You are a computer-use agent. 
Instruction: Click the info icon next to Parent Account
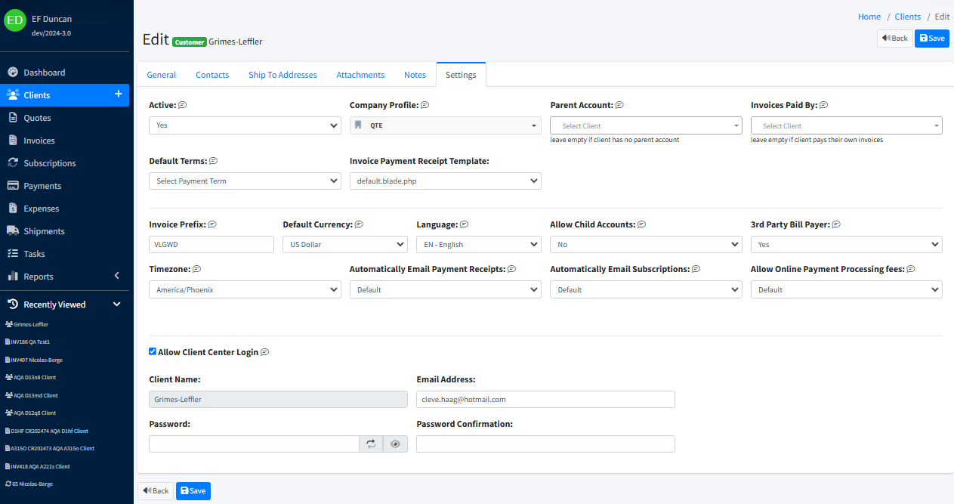(619, 105)
